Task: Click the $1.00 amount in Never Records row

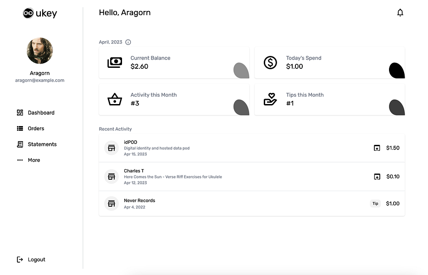Action: pyautogui.click(x=393, y=203)
